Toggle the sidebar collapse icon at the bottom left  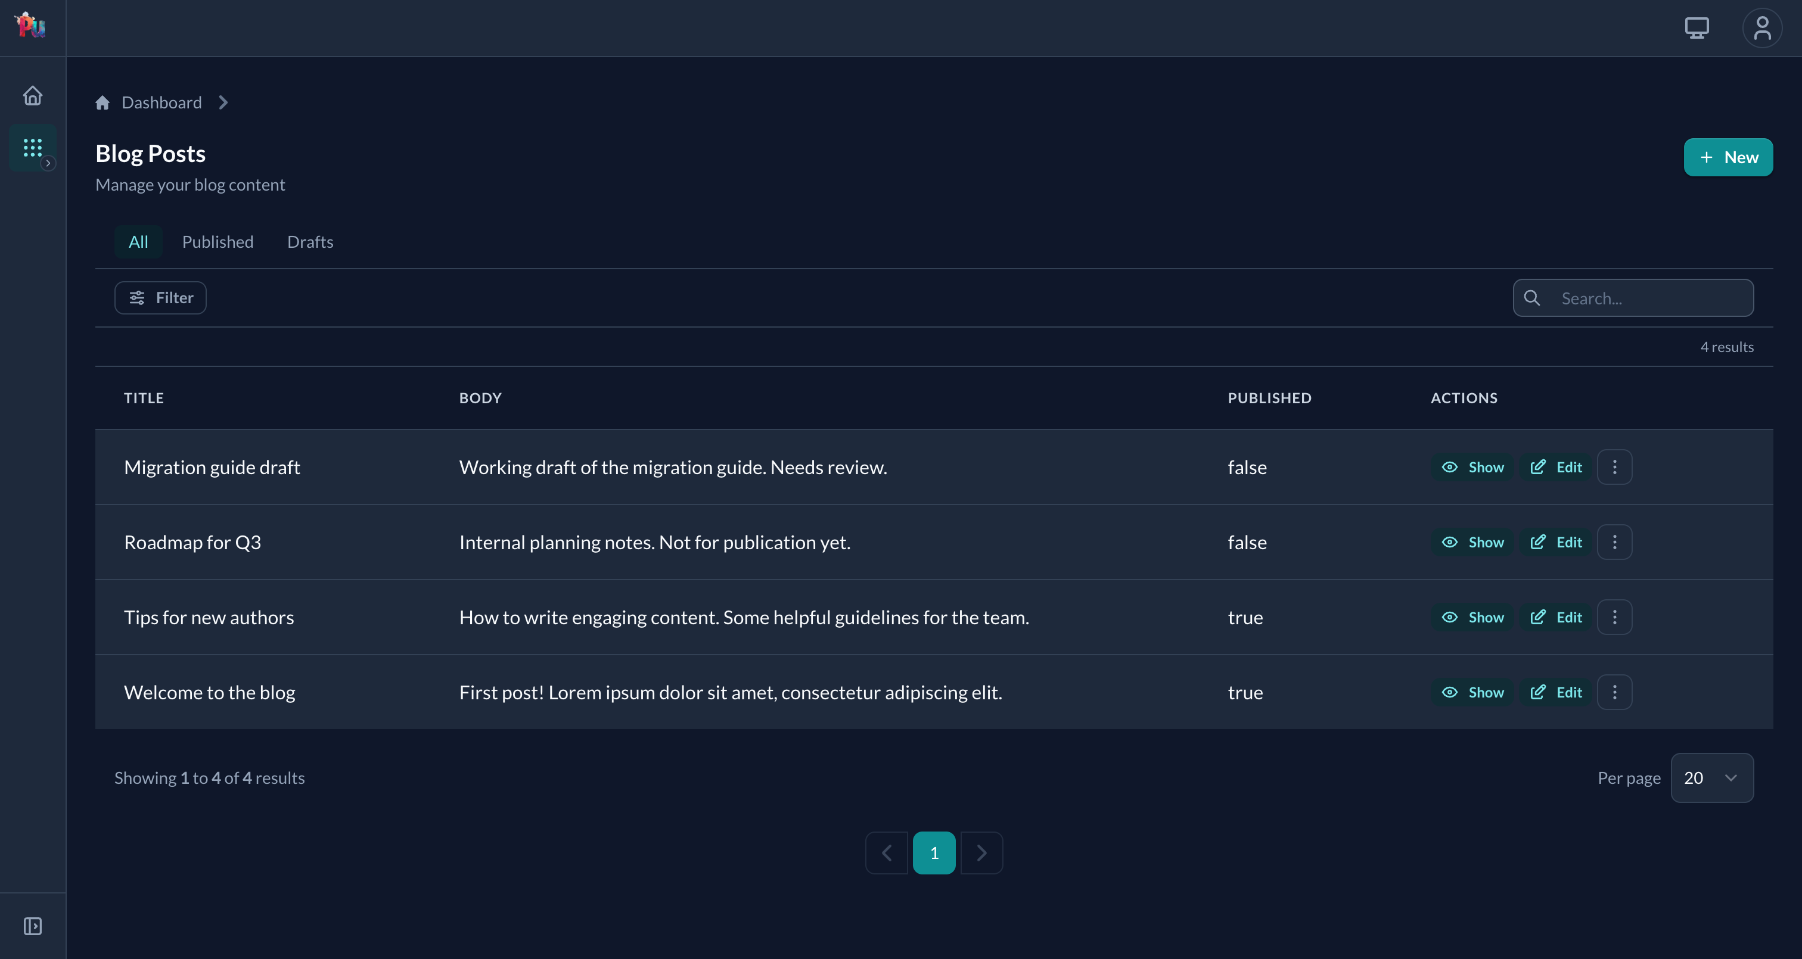point(32,926)
